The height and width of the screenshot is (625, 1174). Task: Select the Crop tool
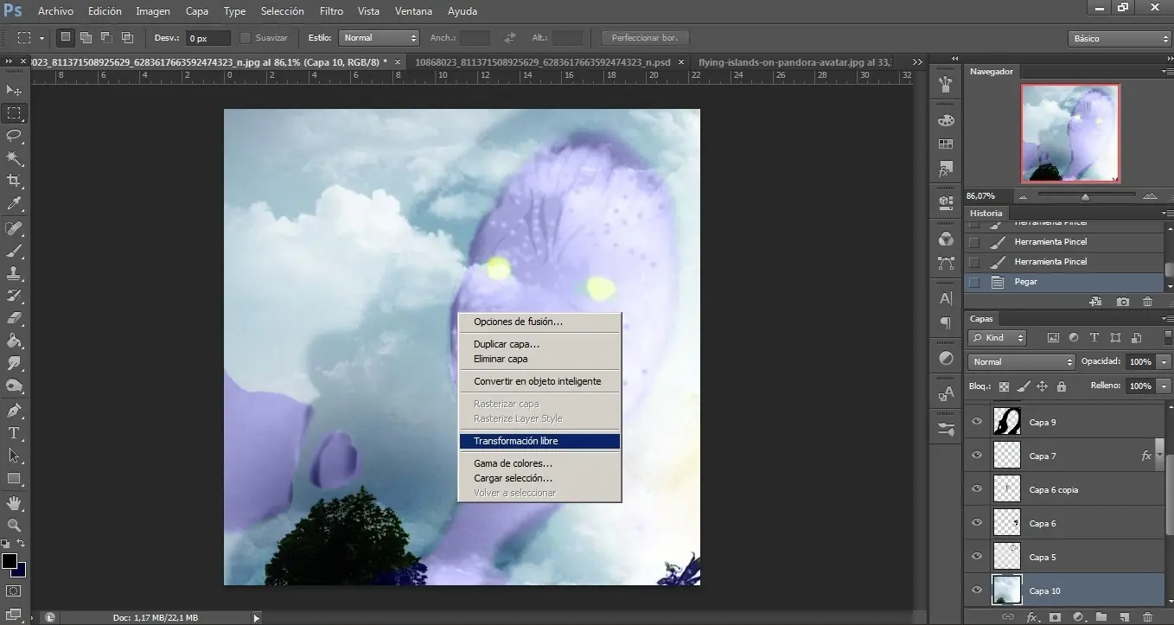pos(14,181)
